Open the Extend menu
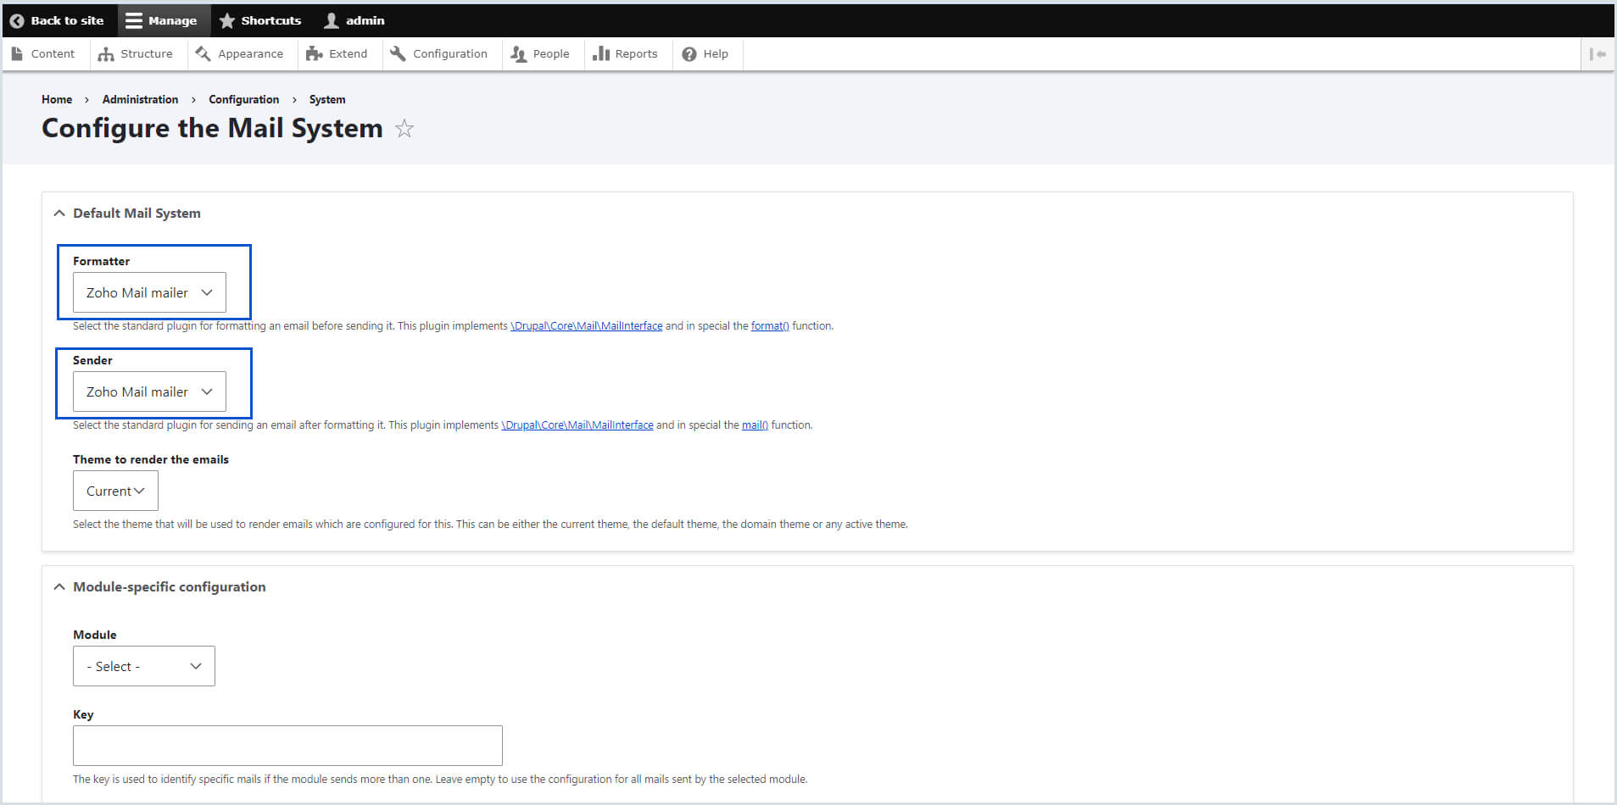 pos(337,53)
